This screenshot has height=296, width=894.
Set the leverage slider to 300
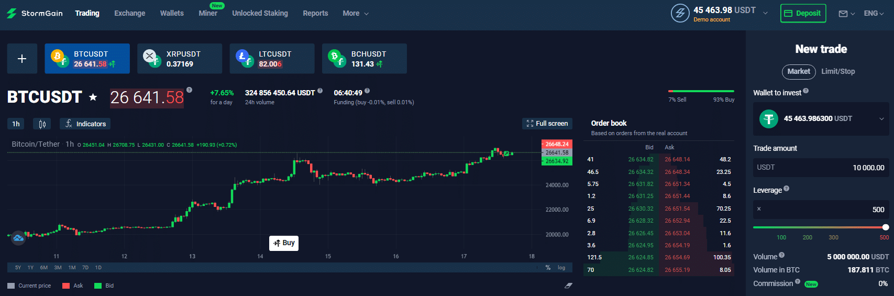(x=833, y=237)
